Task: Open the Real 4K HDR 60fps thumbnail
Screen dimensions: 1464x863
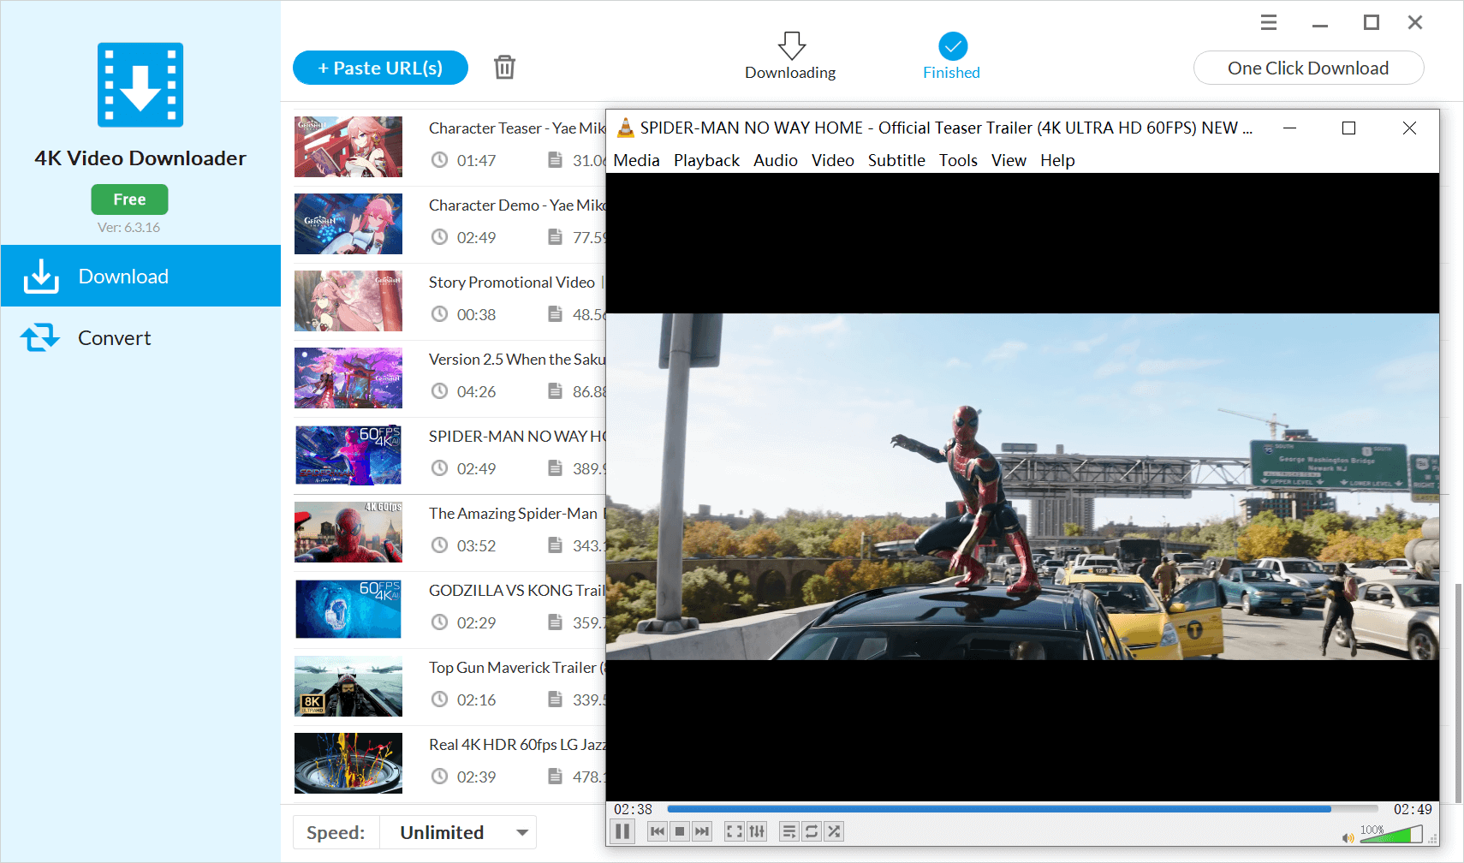Action: pos(348,763)
